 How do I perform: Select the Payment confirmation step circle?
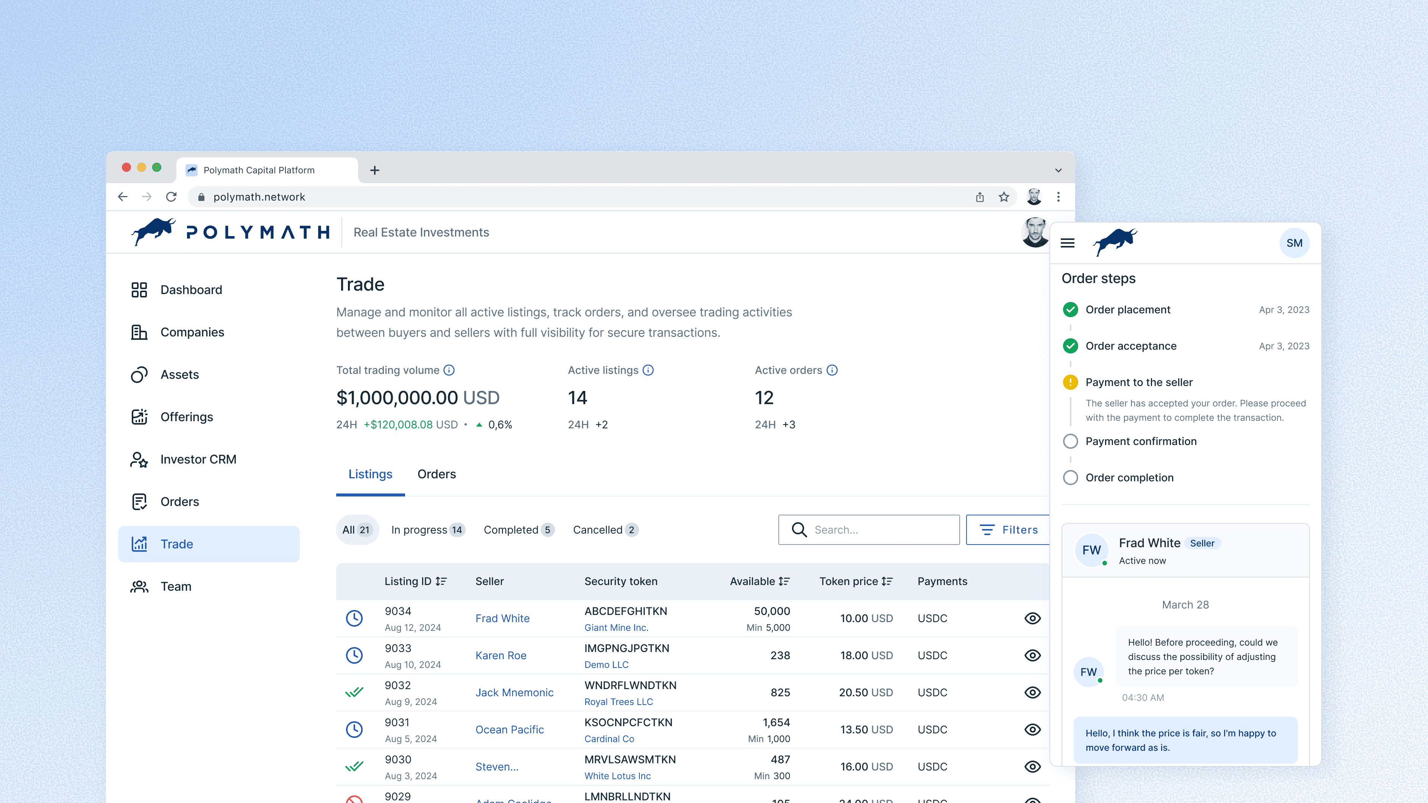(x=1071, y=441)
